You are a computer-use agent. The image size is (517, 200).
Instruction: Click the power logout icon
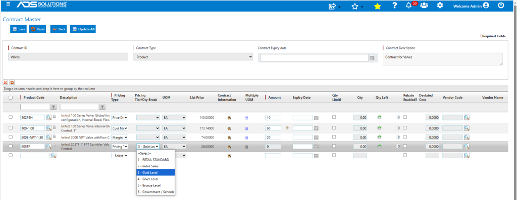pos(501,5)
